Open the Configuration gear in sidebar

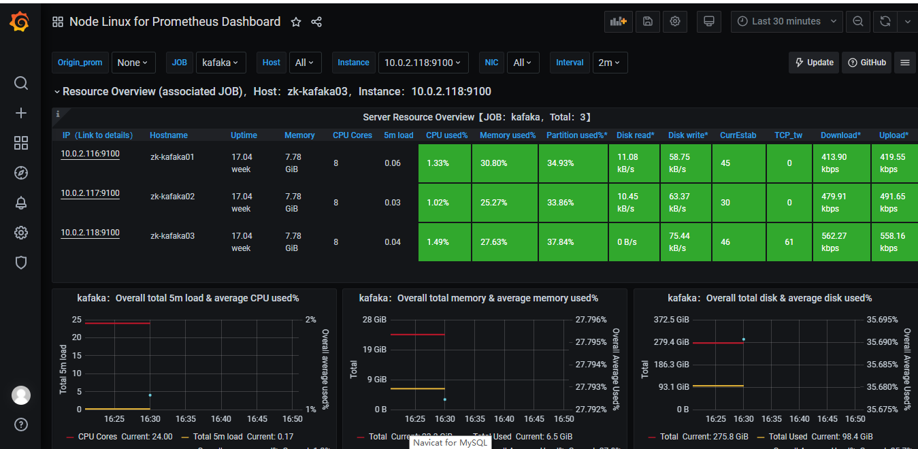(x=21, y=233)
